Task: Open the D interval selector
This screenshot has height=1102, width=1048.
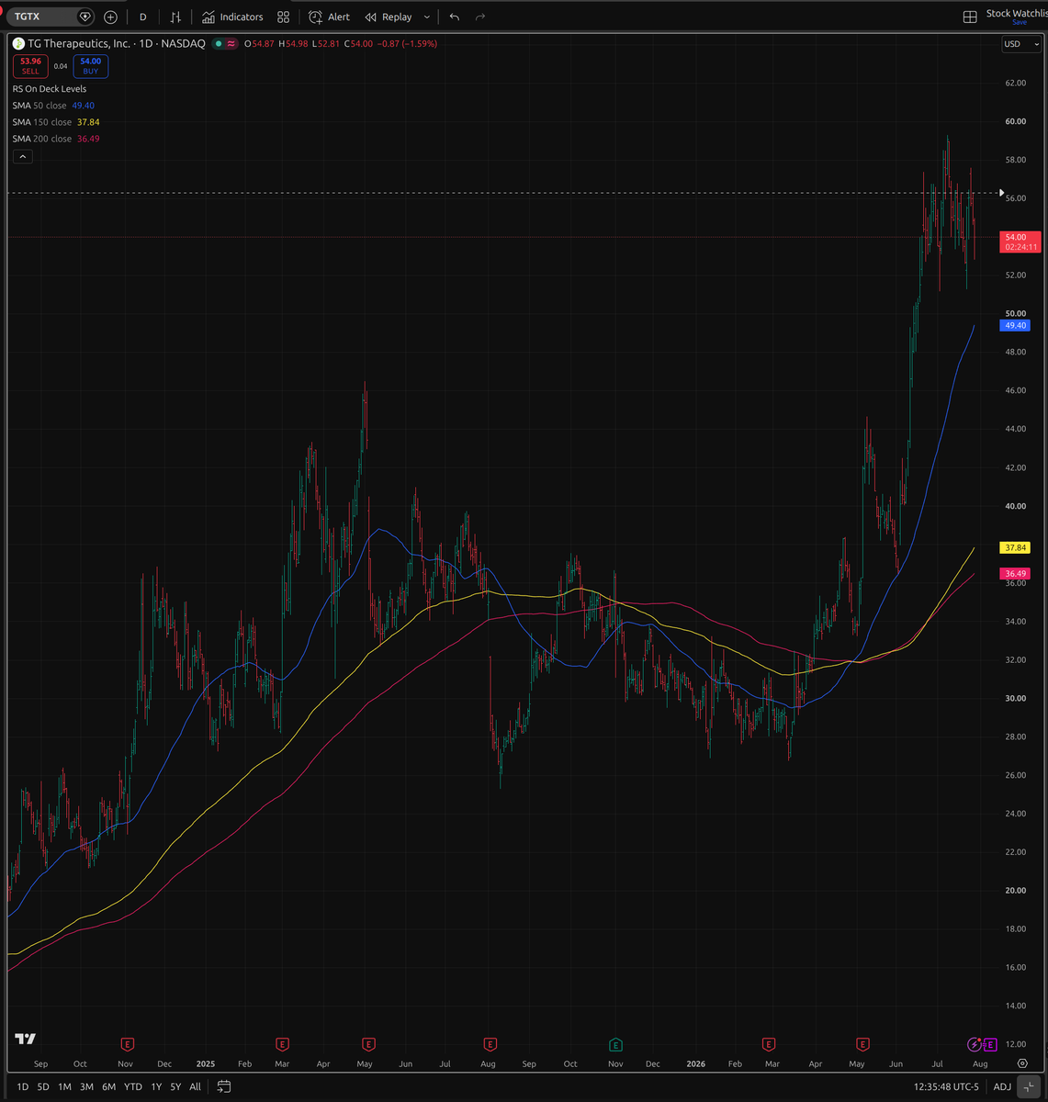Action: click(143, 17)
